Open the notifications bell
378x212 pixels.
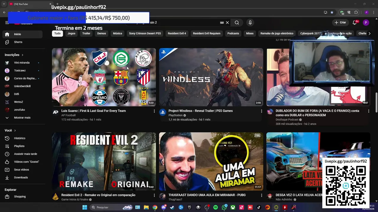355,23
